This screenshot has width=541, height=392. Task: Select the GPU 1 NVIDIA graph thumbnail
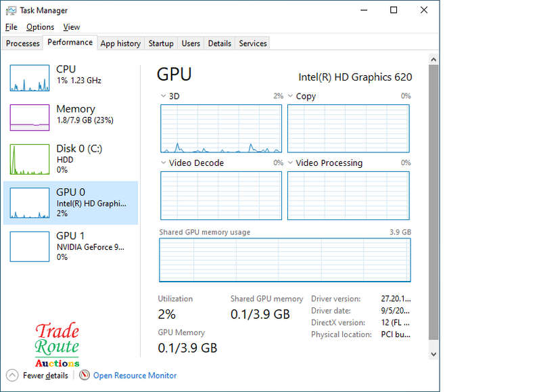[30, 246]
